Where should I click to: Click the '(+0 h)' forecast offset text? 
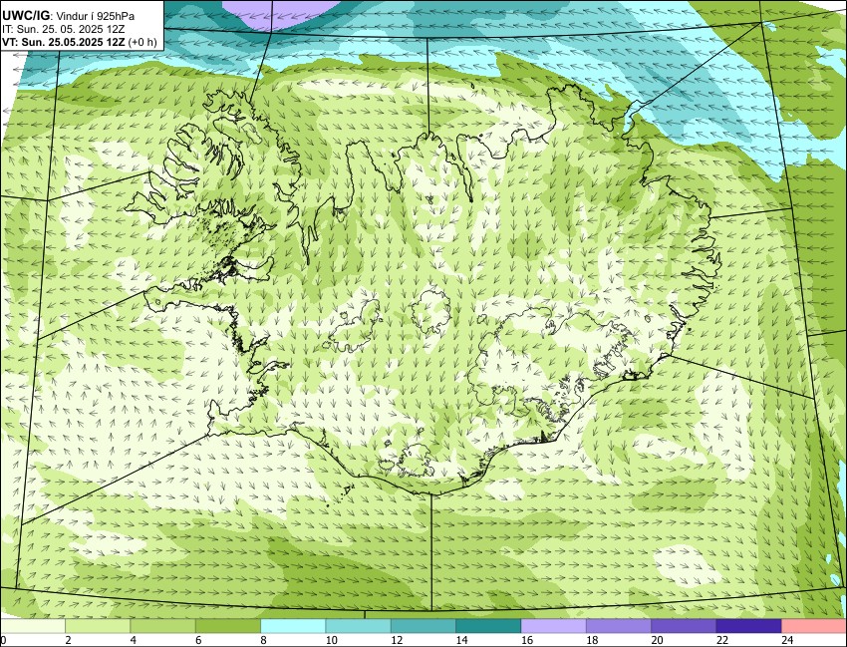pos(142,42)
